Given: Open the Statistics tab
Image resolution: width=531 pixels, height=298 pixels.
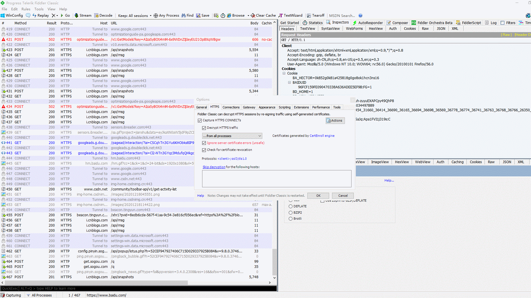Looking at the screenshot, I should pyautogui.click(x=313, y=23).
